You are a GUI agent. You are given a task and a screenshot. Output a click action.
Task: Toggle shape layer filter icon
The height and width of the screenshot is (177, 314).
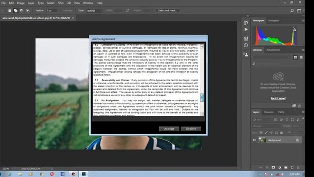[292, 119]
